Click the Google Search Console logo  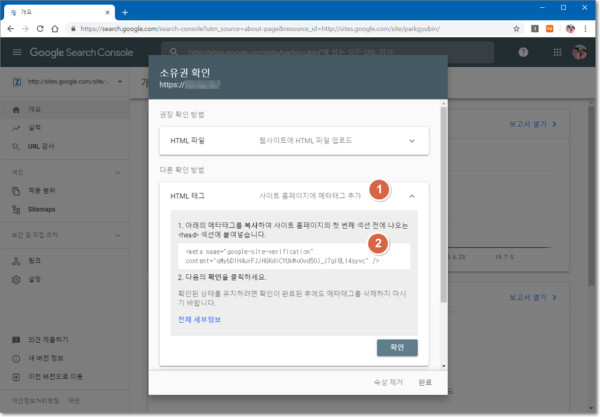coord(82,52)
